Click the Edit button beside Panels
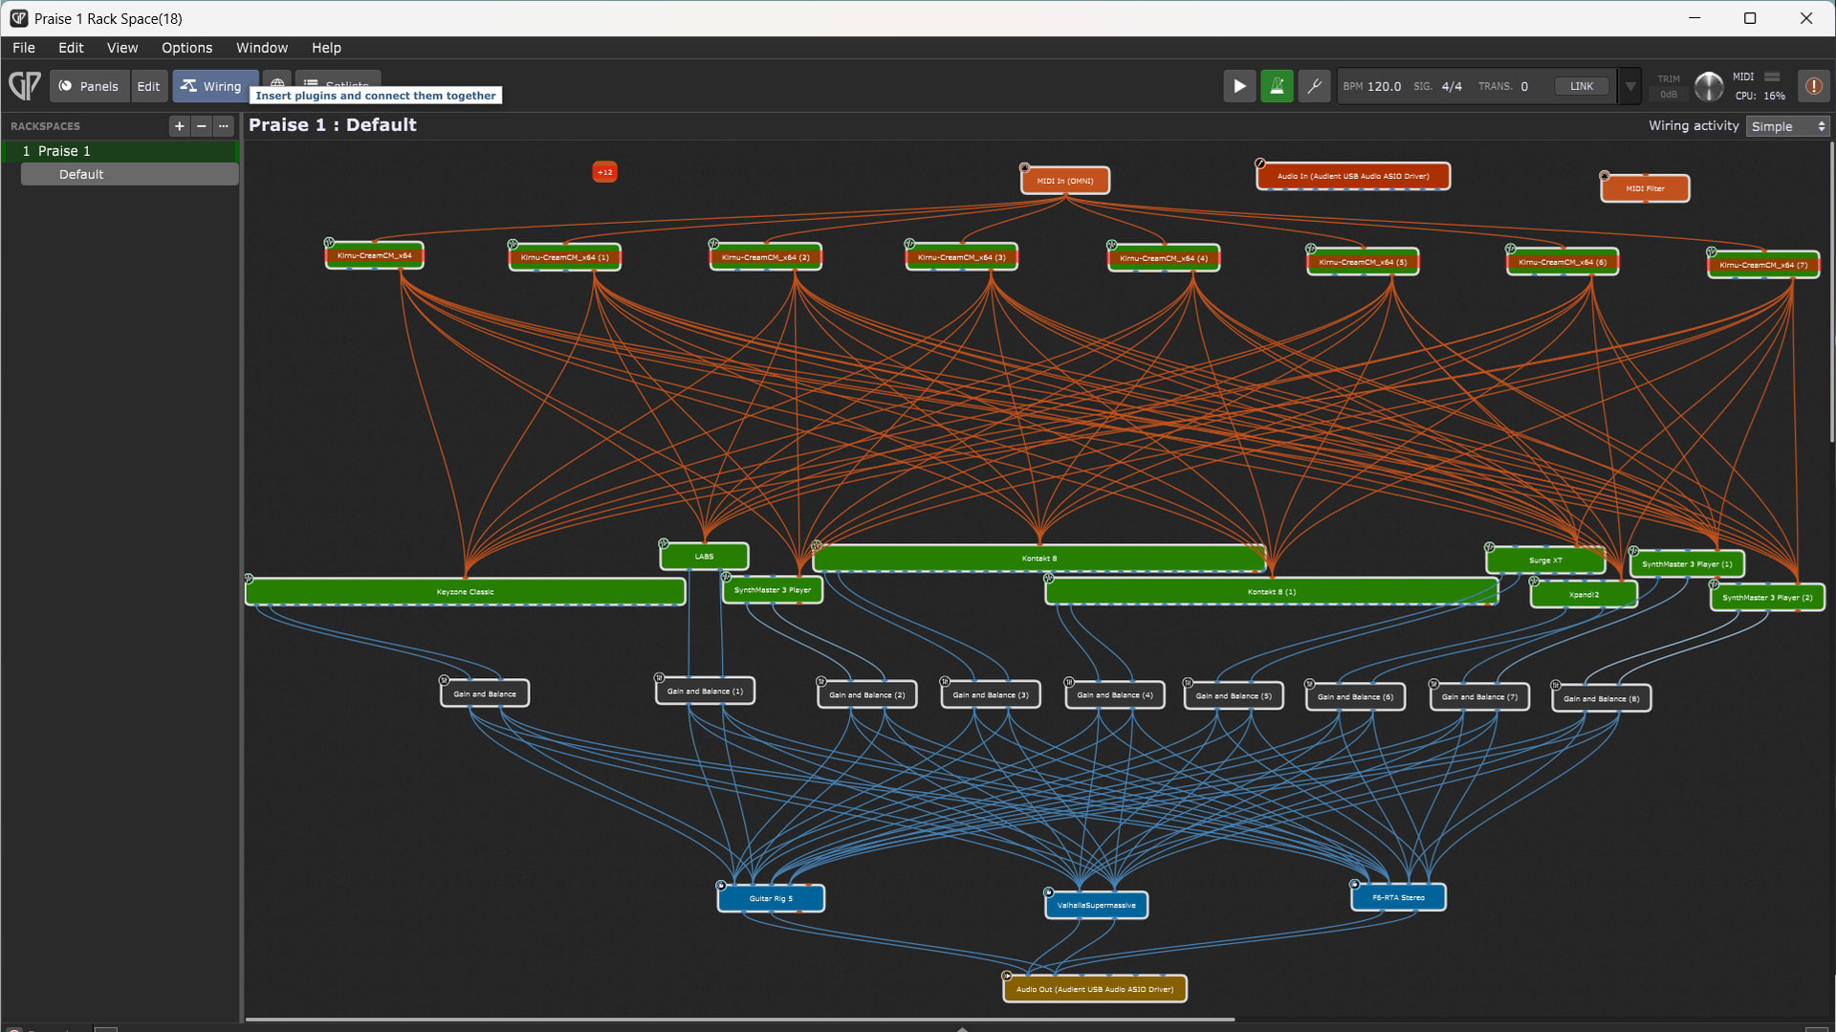 point(148,86)
